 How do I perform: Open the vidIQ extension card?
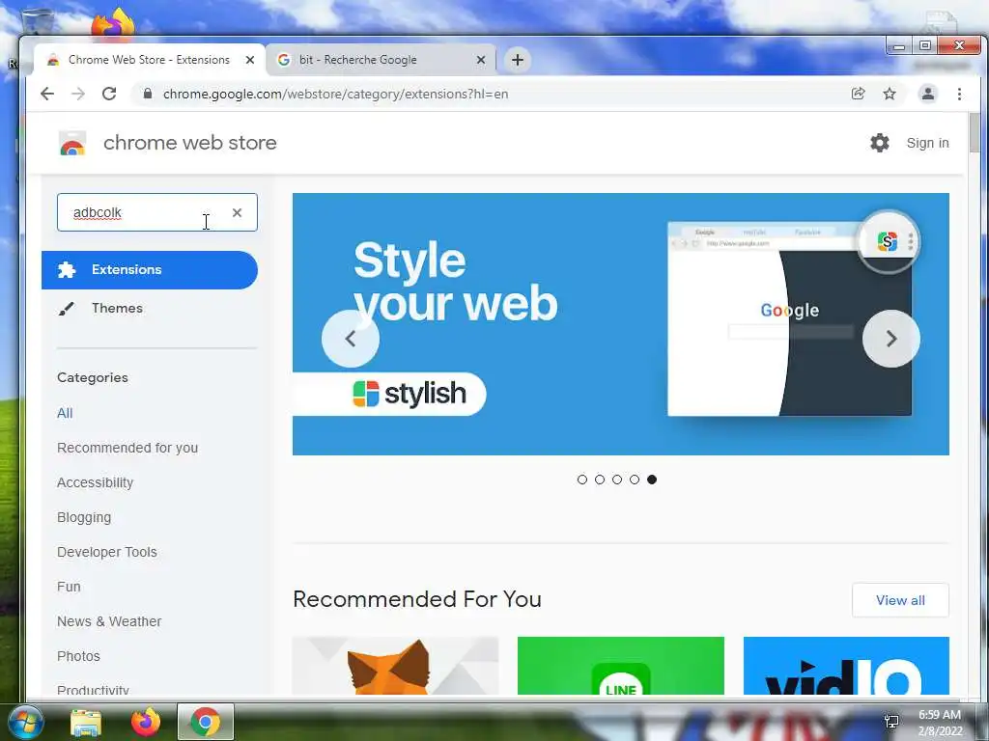click(x=846, y=666)
